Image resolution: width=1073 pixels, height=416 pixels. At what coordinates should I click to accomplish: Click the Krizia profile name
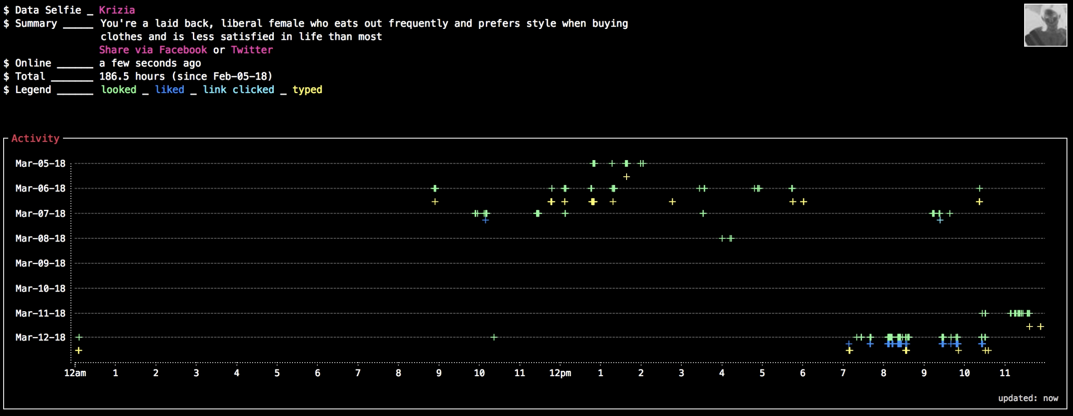[x=117, y=10]
